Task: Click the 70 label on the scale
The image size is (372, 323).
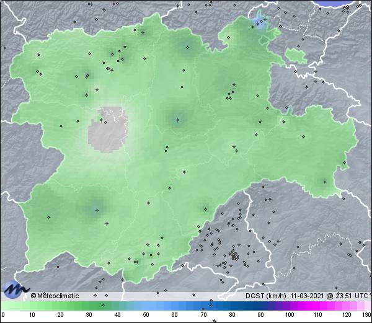Action: click(203, 315)
